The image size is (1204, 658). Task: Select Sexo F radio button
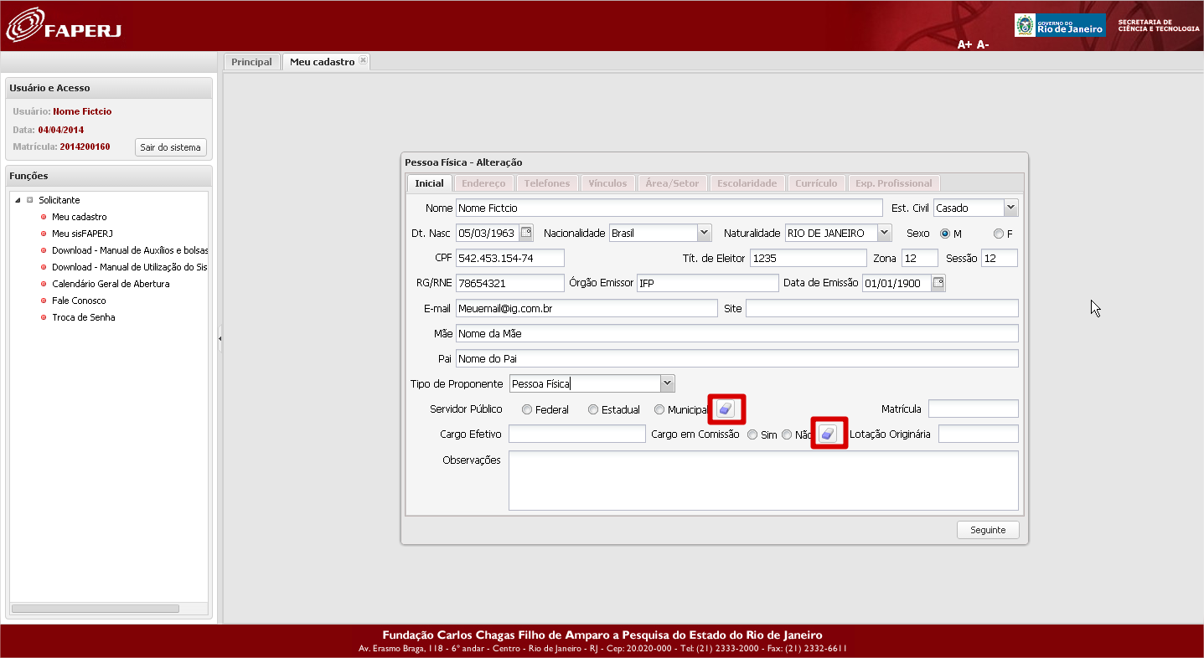998,234
